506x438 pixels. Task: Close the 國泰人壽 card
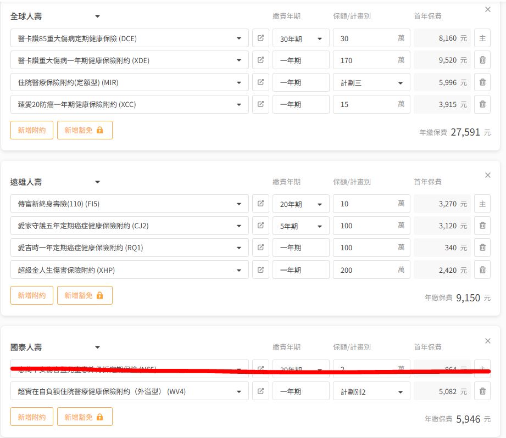[x=488, y=341]
